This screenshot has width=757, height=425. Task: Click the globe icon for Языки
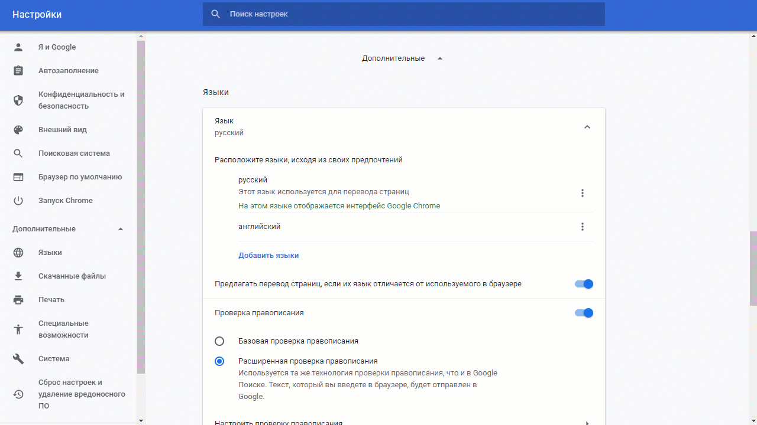18,253
